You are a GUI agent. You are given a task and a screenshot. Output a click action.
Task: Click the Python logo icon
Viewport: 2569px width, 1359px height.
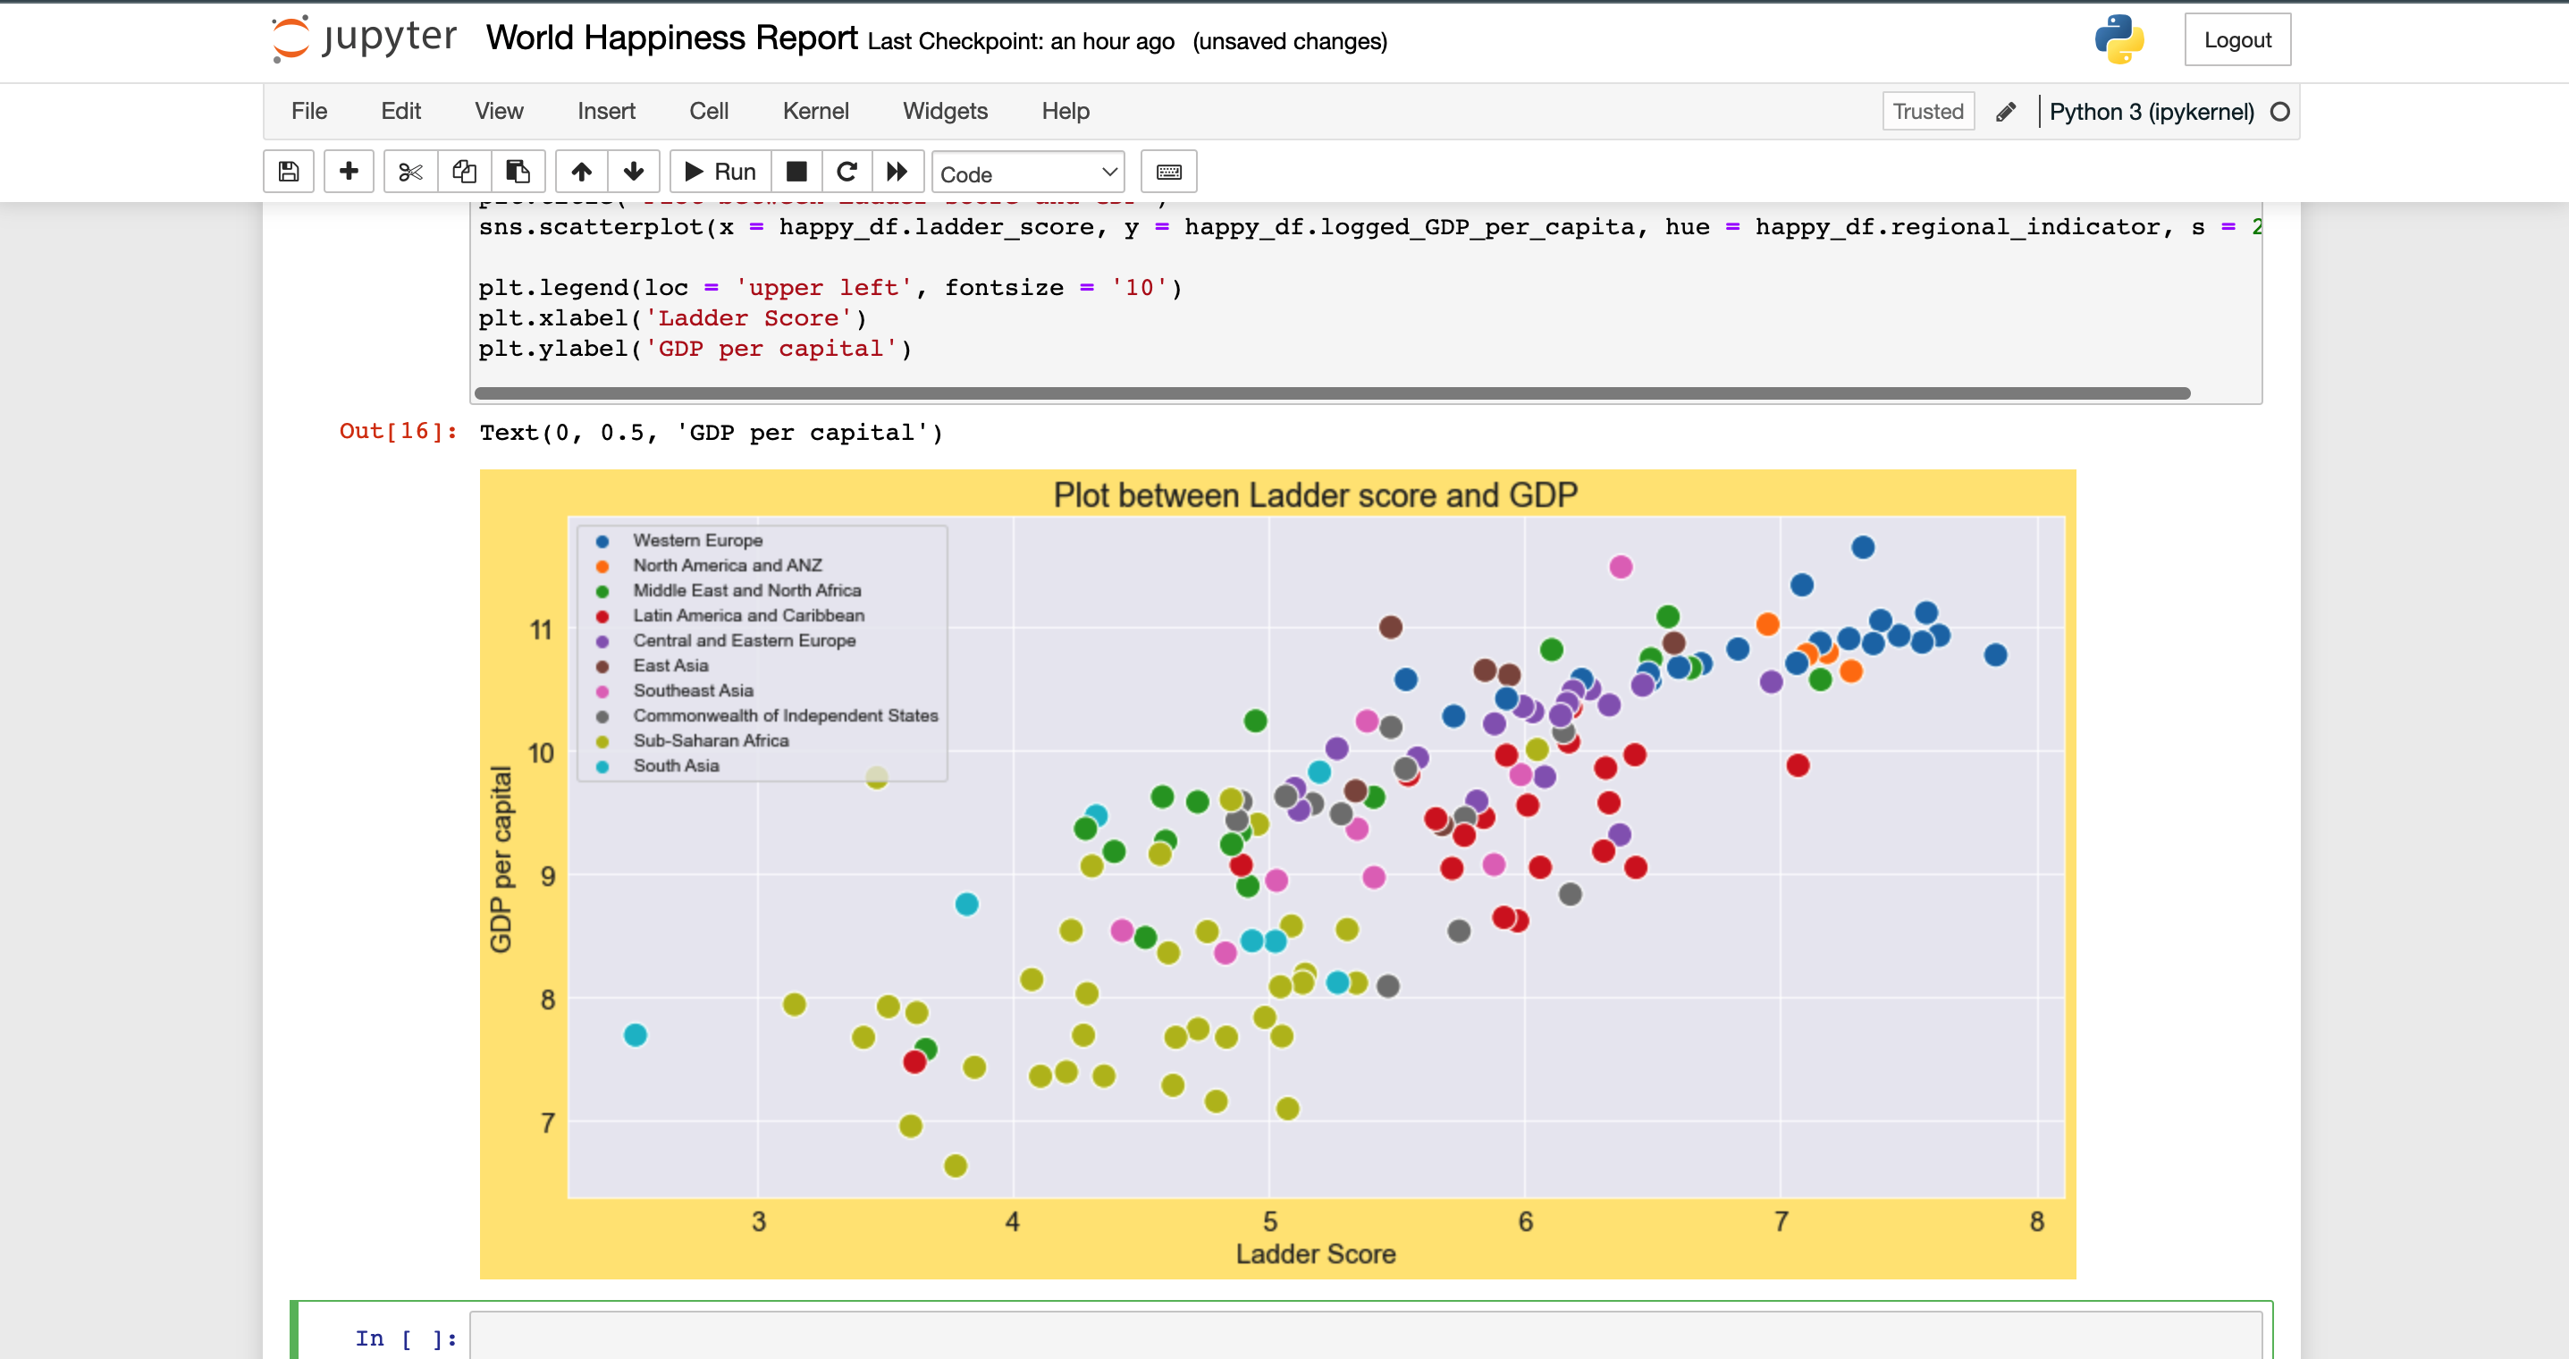pyautogui.click(x=2119, y=40)
